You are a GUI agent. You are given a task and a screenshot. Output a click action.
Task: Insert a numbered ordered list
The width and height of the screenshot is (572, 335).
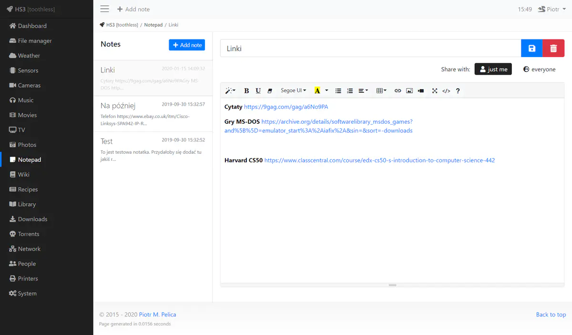pos(350,90)
